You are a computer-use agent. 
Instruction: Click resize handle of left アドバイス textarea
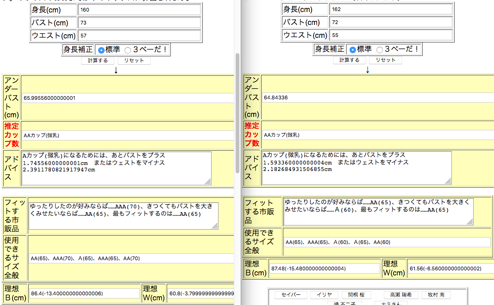(208, 182)
